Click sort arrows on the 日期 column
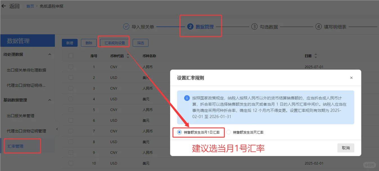379x171 pixels. click(315, 56)
